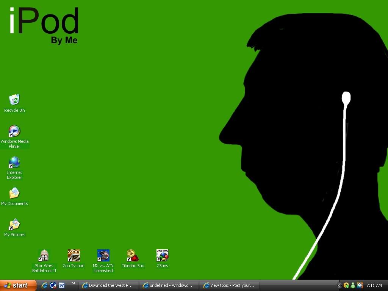The width and height of the screenshot is (388, 291).
Task: Switch to 'View topic - Post your...' window
Action: click(230, 285)
